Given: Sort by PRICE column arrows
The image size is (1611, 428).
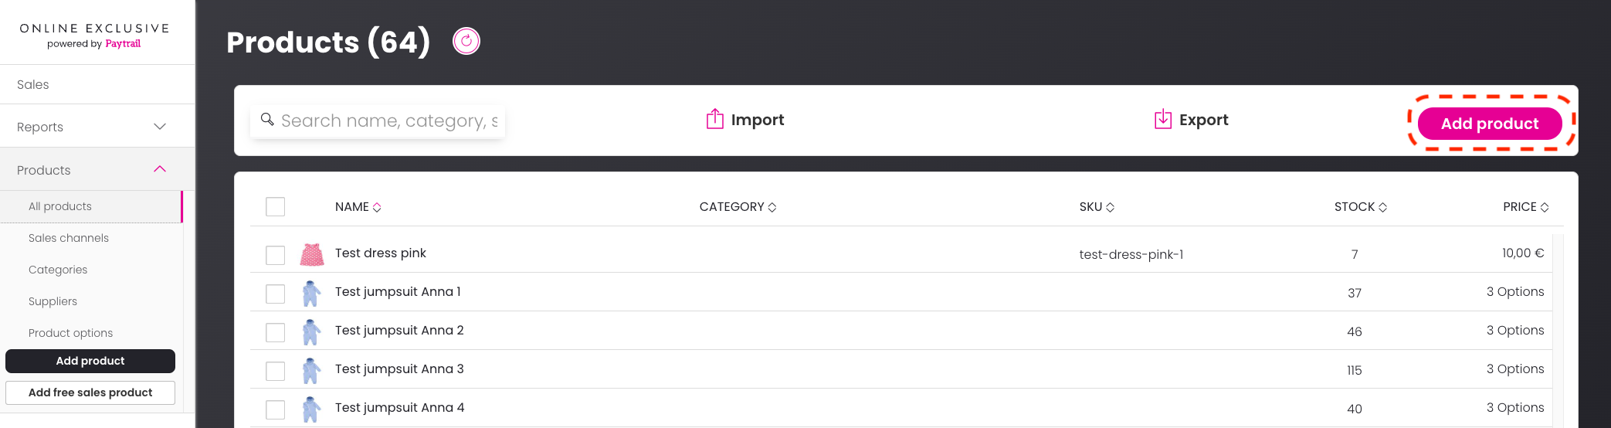Looking at the screenshot, I should coord(1545,207).
